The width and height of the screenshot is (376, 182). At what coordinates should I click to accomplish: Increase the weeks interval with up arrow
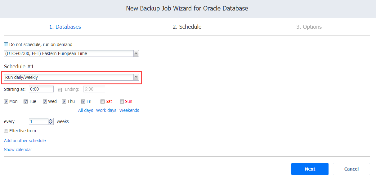51,120
